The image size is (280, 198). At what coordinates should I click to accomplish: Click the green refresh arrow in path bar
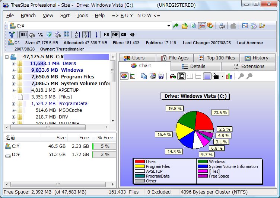tap(176, 26)
